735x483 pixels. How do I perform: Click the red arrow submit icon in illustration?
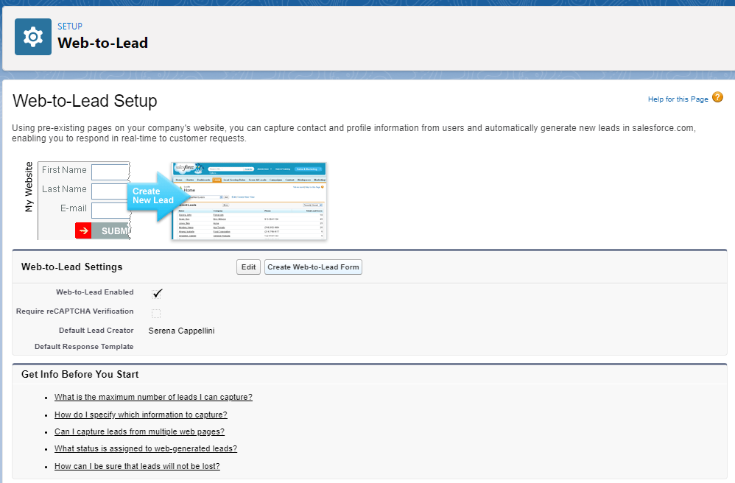coord(83,230)
